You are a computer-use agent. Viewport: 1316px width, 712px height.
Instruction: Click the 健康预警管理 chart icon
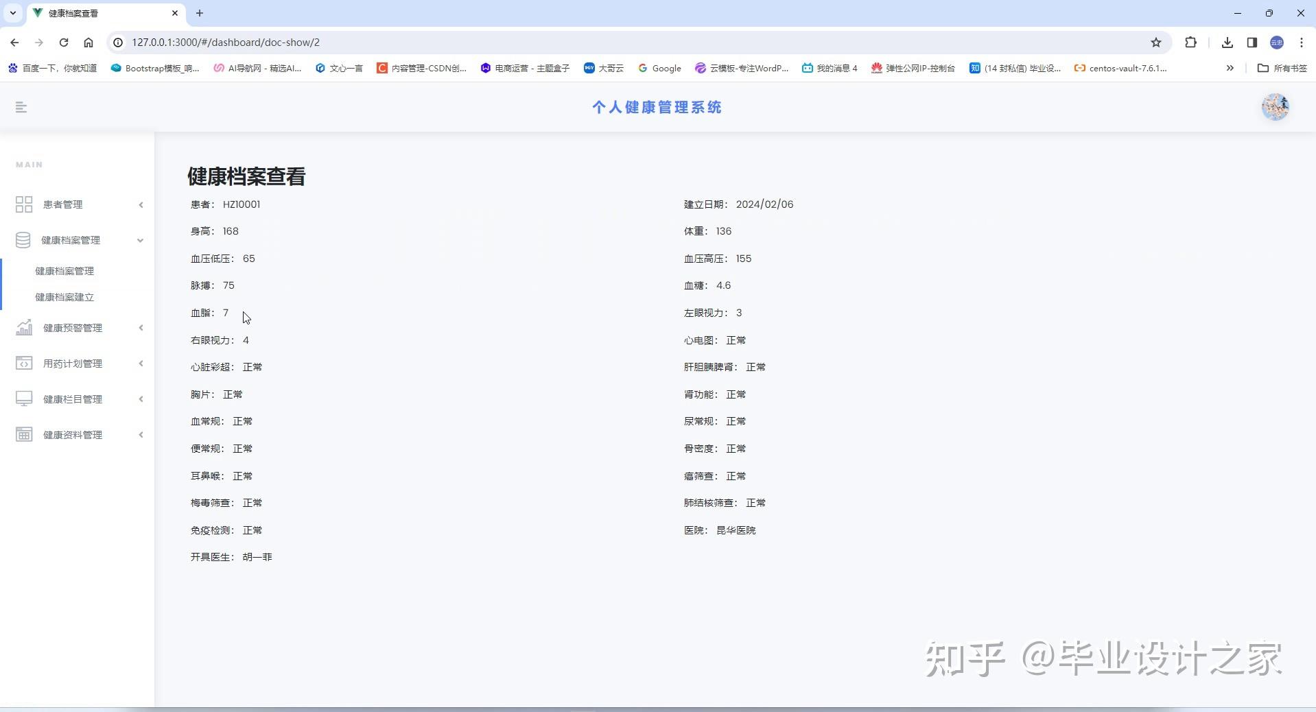click(24, 328)
